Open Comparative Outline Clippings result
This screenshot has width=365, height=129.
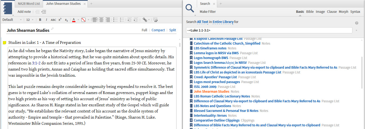click(x=217, y=120)
